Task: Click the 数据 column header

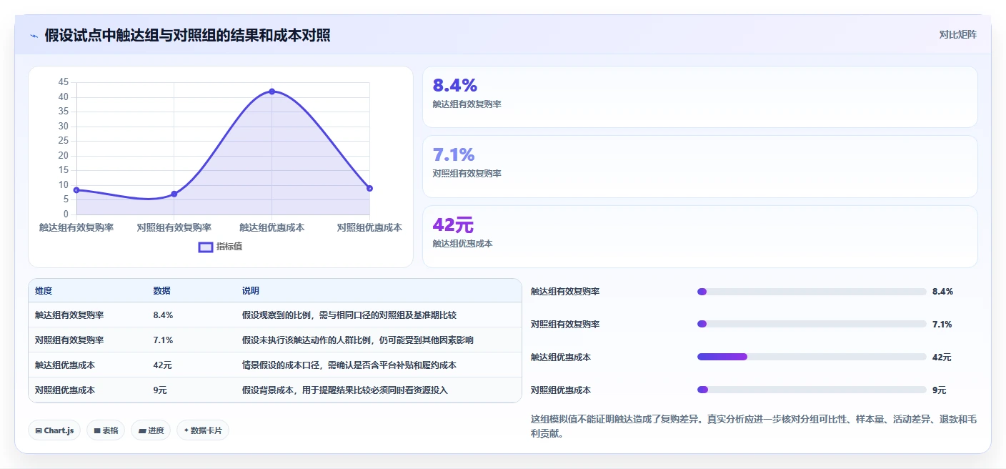Action: [x=161, y=291]
